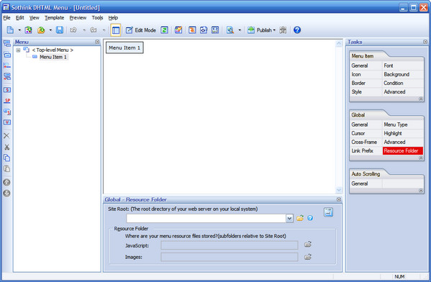Click the redo arrow icon in the toolbar
The width and height of the screenshot is (431, 282).
[94, 30]
